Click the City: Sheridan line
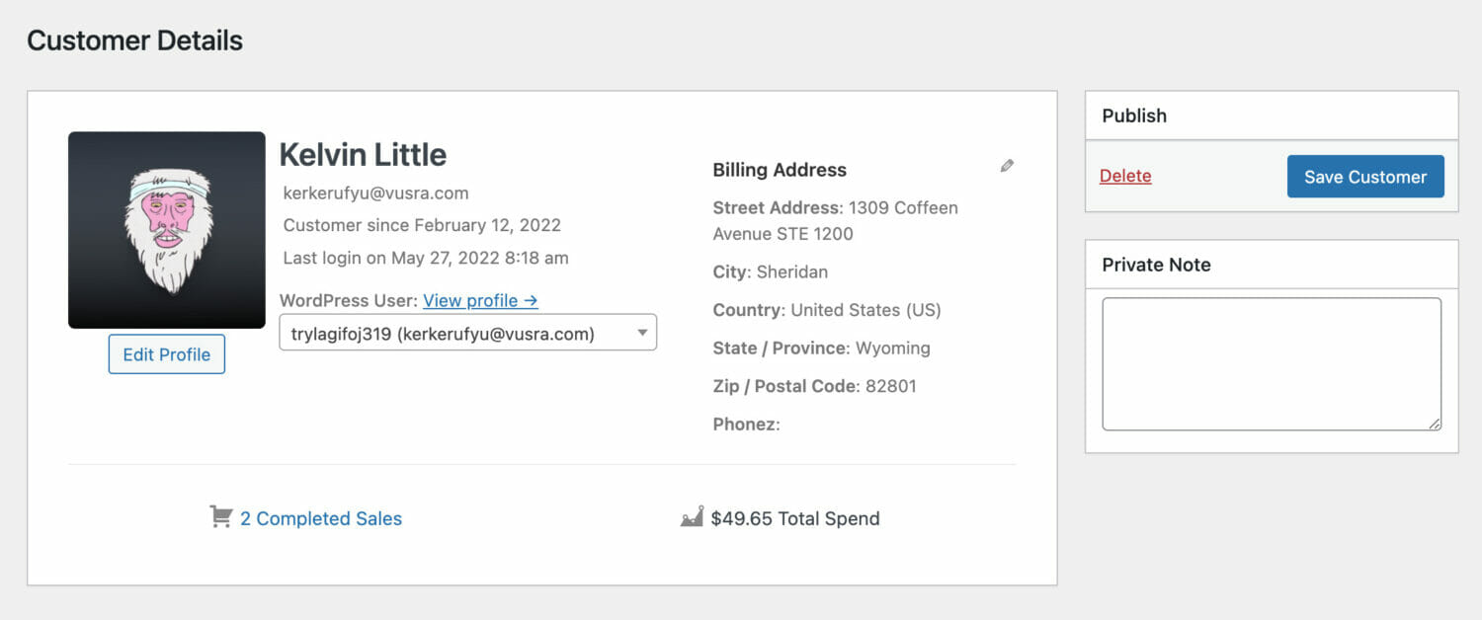 click(771, 271)
